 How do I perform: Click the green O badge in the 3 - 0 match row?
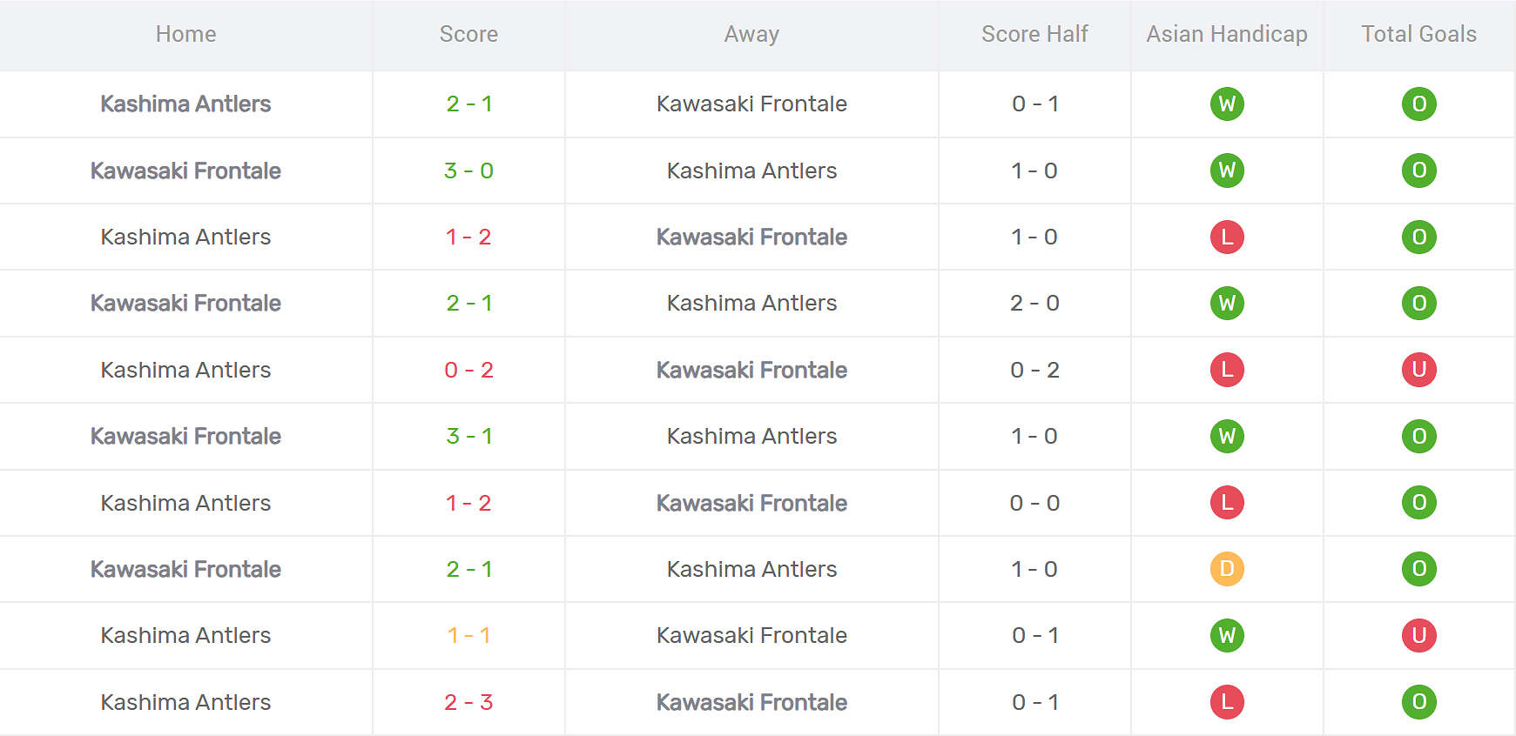(x=1418, y=171)
